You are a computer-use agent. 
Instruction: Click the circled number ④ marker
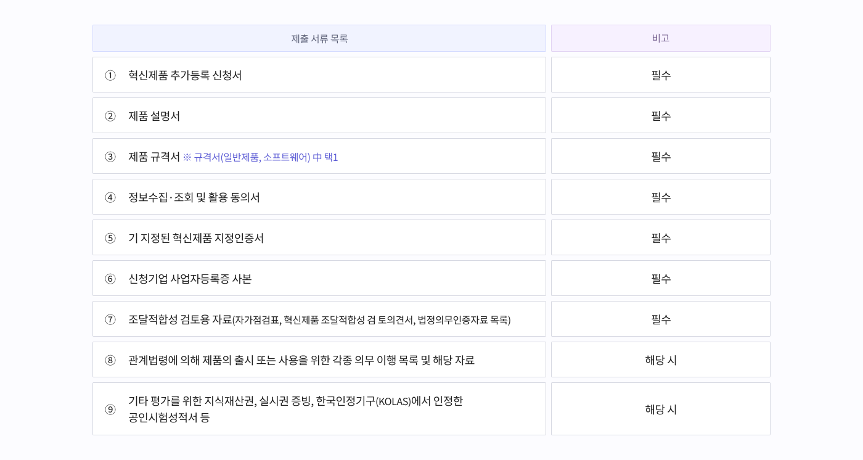click(x=110, y=197)
